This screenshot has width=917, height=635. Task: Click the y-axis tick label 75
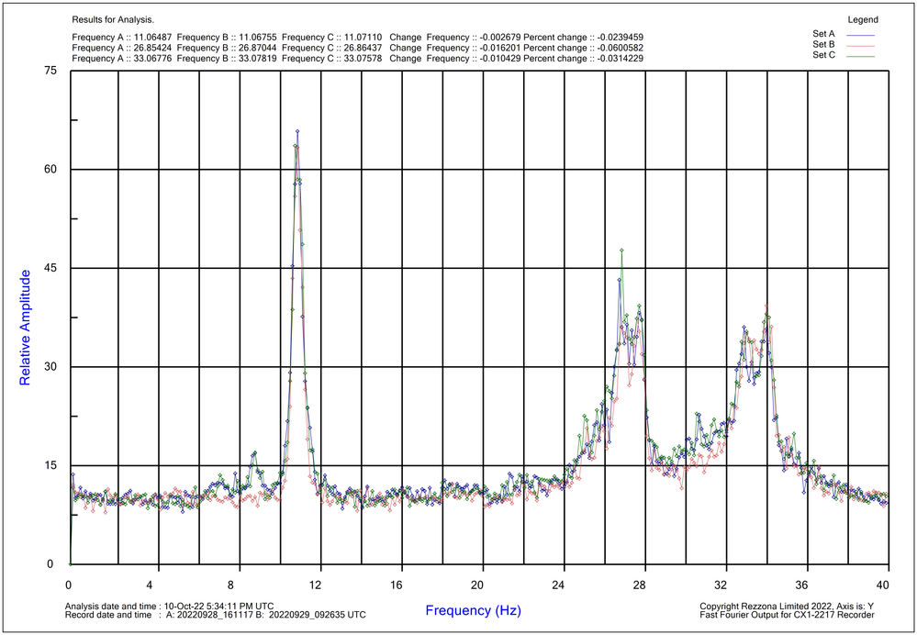(50, 71)
